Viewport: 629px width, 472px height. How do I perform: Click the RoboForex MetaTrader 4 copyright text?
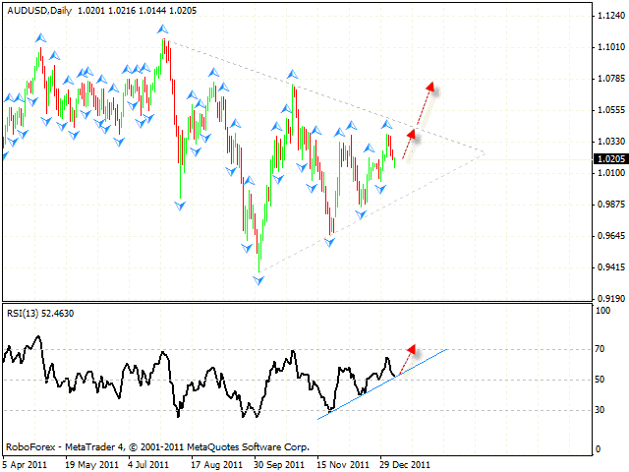[157, 445]
